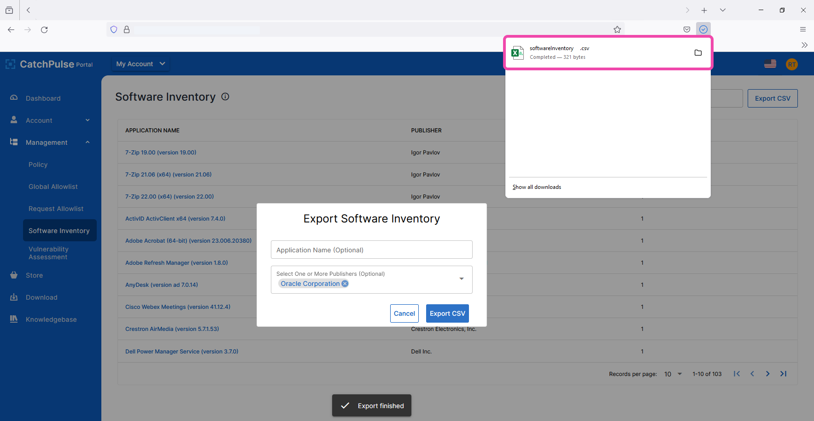Expand the publishers selection dropdown
Viewport: 814px width, 421px height.
click(461, 279)
